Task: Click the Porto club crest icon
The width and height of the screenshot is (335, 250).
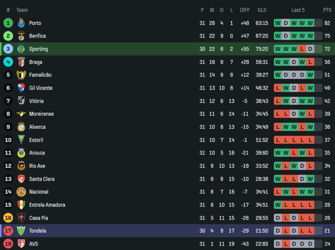Action: pos(21,23)
